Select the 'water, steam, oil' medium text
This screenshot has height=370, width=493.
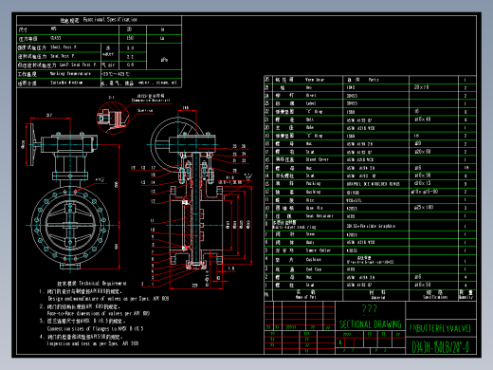(157, 83)
